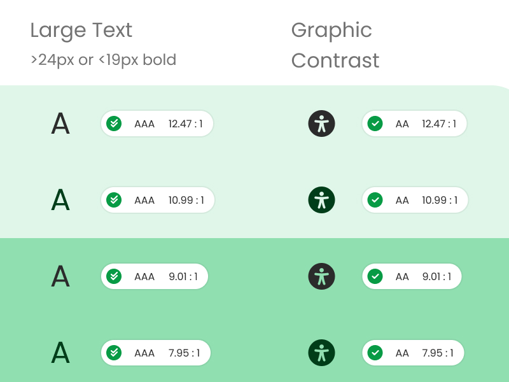Click the double-check icon in the AAA 10.99 badge

pos(114,200)
